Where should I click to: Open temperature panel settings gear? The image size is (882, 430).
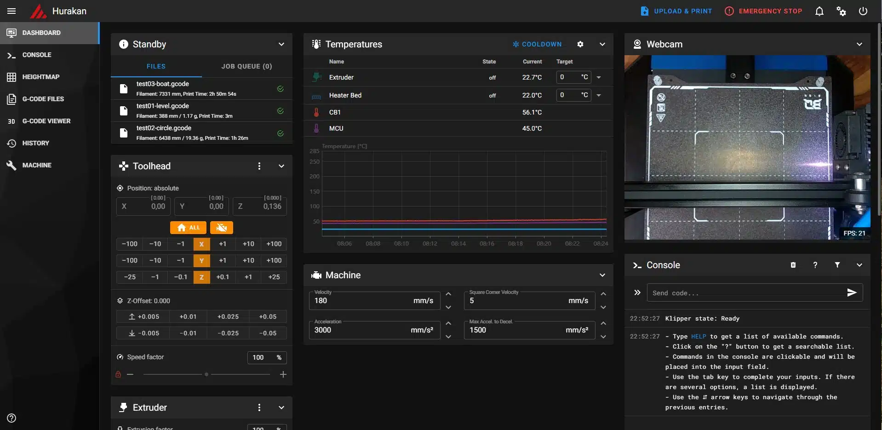[580, 44]
